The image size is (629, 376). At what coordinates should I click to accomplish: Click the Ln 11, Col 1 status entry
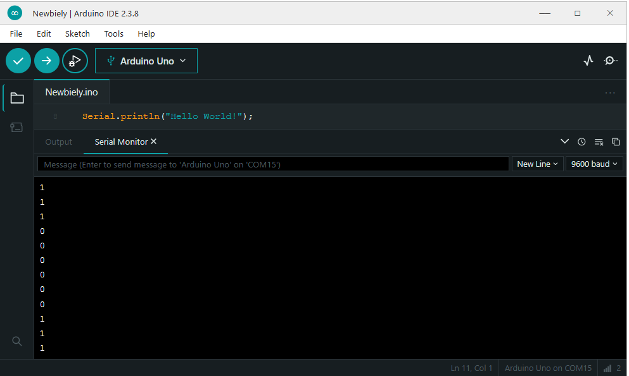(x=471, y=368)
